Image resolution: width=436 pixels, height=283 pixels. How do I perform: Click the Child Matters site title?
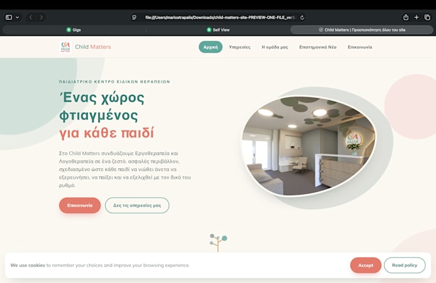pyautogui.click(x=93, y=47)
